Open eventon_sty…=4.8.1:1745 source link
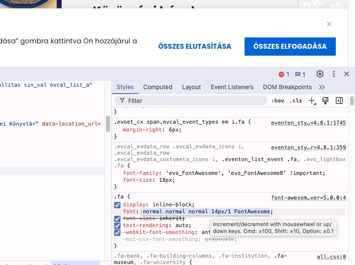Viewport: 355px width, 265px height. click(308, 123)
